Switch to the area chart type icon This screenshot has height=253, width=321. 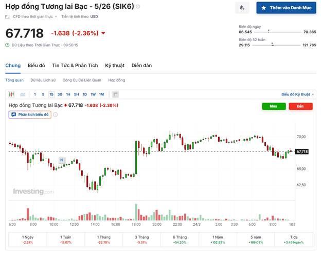[x=23, y=94]
